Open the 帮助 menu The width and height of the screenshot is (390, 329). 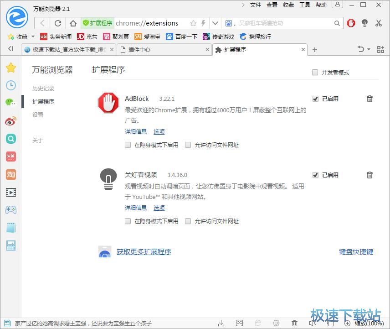(x=321, y=5)
